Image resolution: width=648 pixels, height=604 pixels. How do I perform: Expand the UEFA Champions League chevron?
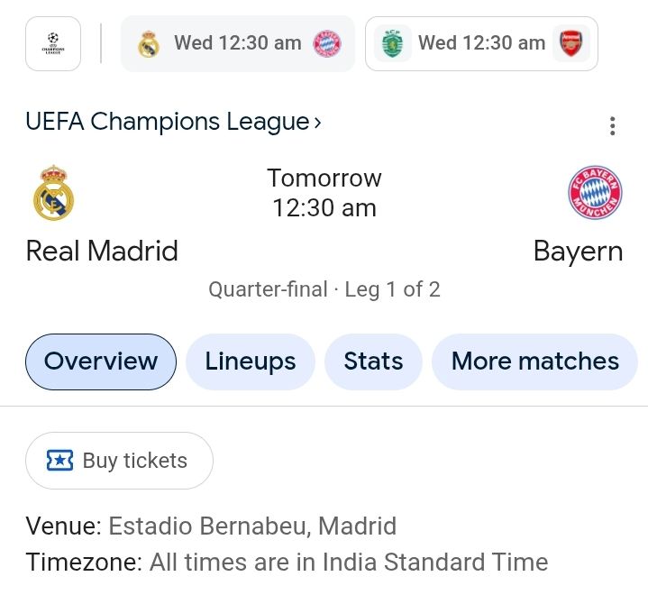(x=317, y=122)
